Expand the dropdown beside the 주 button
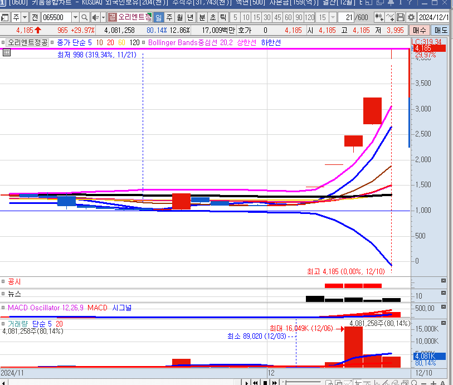Viewport: 453px width, 385px height. pyautogui.click(x=25, y=17)
